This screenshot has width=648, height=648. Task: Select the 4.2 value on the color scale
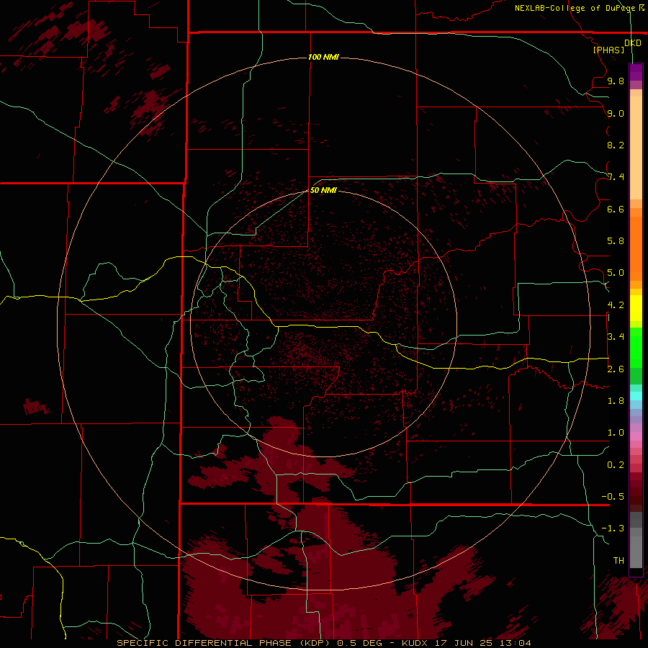(x=616, y=305)
